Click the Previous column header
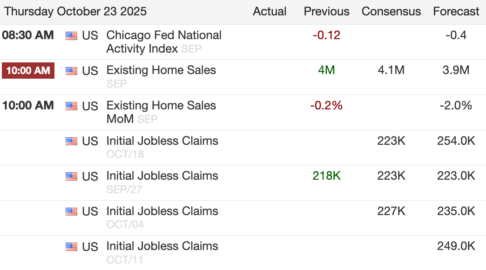The image size is (486, 270). point(326,12)
